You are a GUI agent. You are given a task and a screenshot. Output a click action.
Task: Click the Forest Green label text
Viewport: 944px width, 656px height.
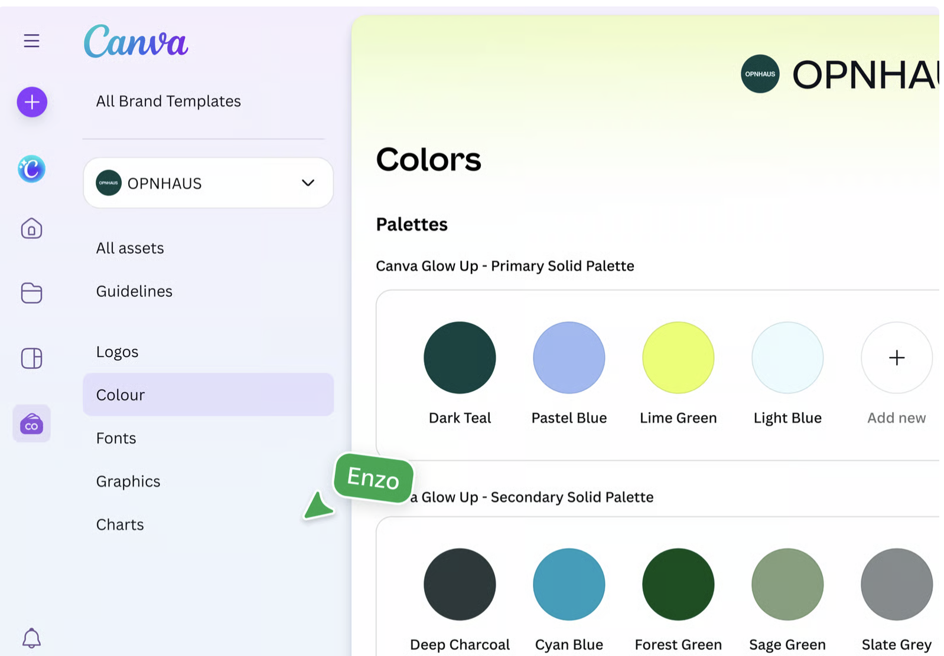tap(678, 645)
